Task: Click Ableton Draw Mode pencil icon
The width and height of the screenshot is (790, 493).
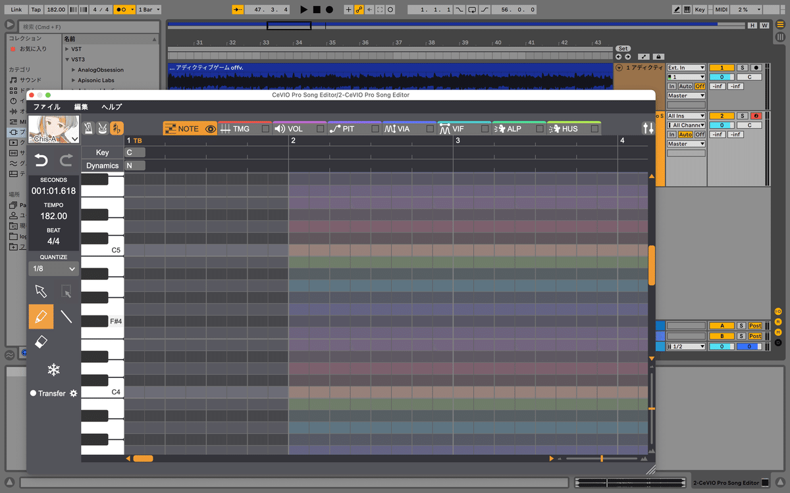Action: 676,10
